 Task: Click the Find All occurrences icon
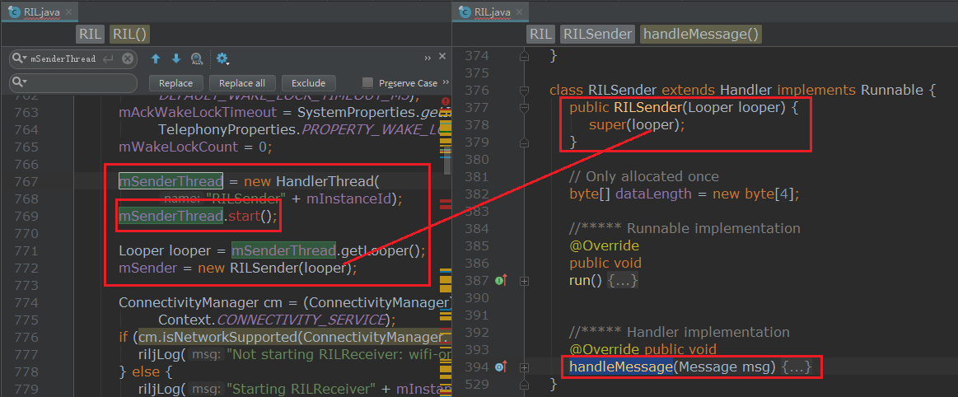point(197,58)
